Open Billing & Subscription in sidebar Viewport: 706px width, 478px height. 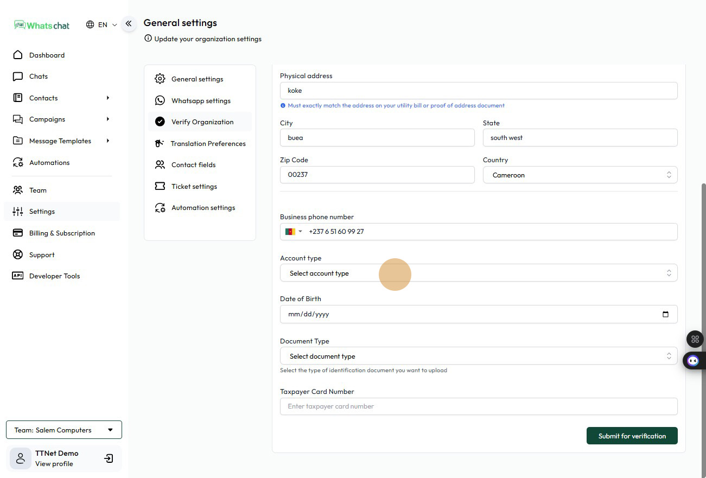click(x=62, y=233)
